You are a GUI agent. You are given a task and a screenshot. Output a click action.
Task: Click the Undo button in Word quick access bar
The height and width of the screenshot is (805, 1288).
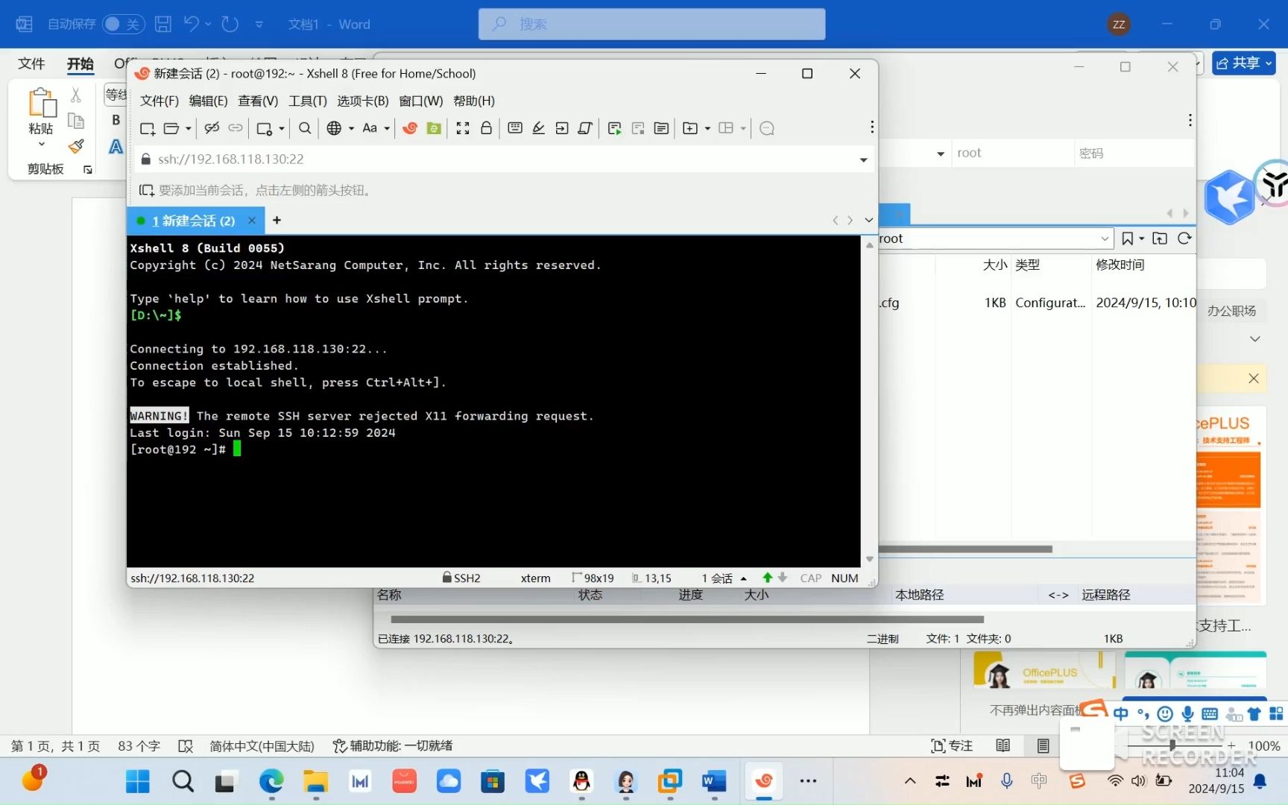(192, 24)
